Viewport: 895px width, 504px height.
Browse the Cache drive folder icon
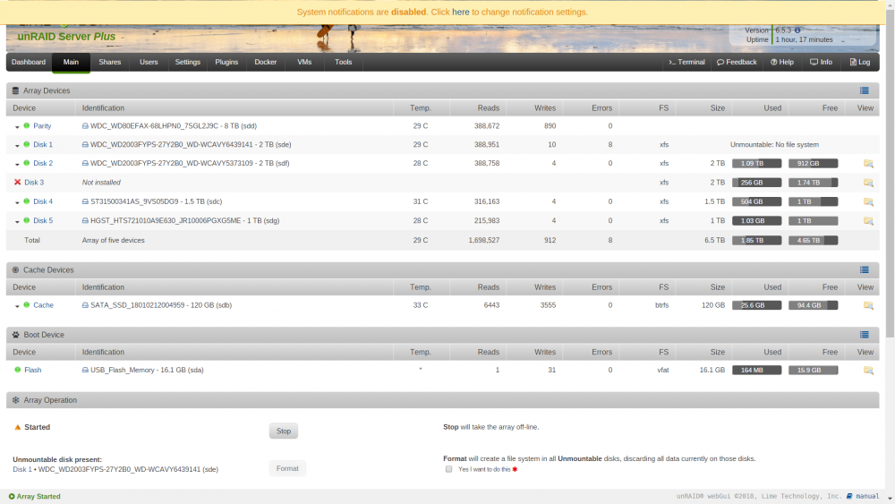pyautogui.click(x=868, y=305)
